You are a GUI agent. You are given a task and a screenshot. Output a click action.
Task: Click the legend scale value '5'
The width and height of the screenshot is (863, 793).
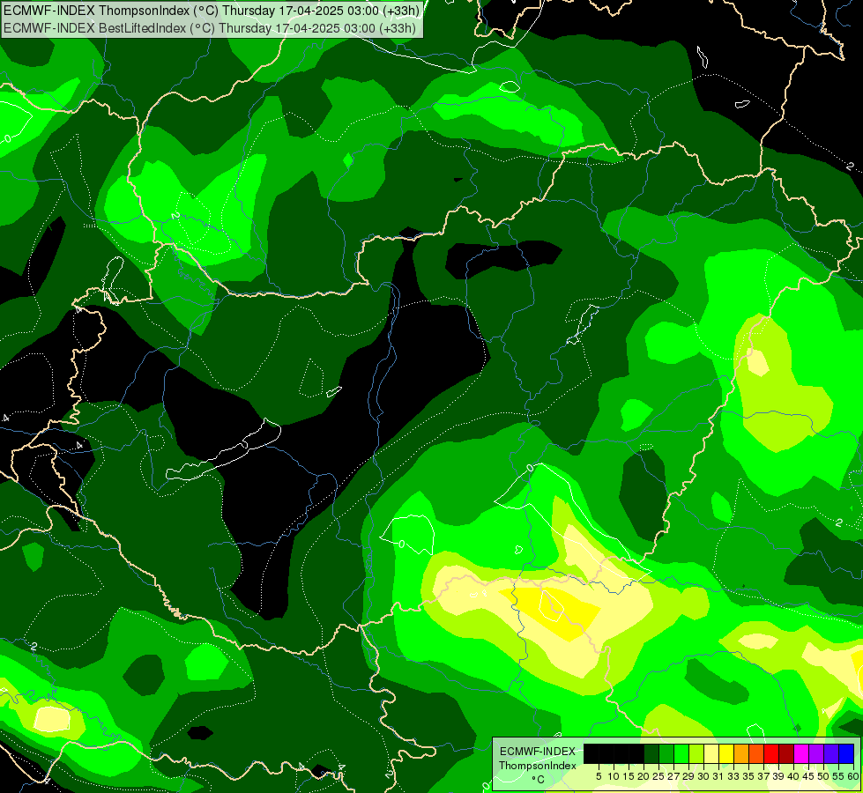pos(599,776)
